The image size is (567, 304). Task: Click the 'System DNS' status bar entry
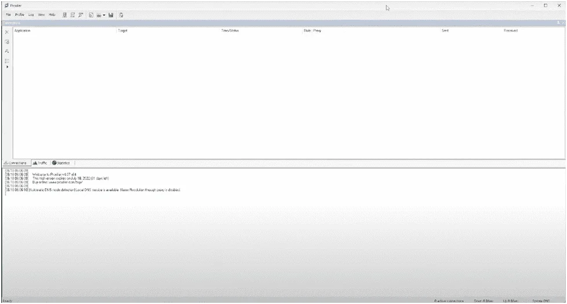(541, 301)
